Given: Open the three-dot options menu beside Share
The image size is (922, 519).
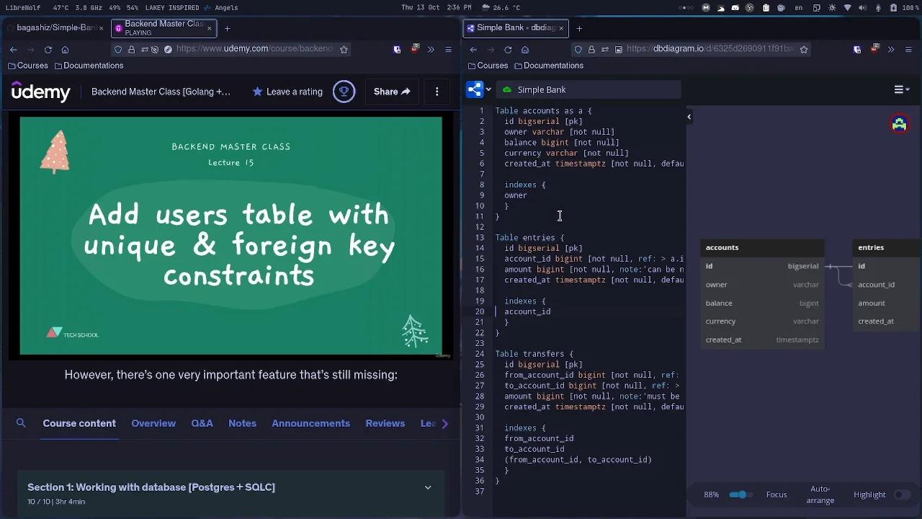Looking at the screenshot, I should pyautogui.click(x=437, y=92).
